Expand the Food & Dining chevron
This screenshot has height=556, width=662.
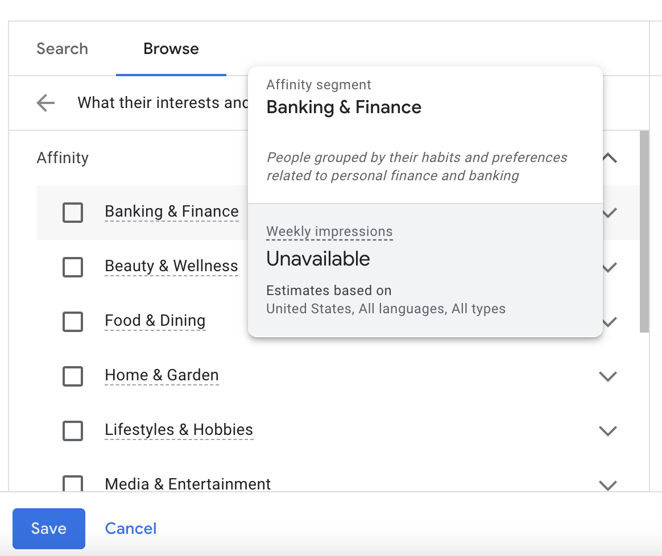click(x=610, y=322)
